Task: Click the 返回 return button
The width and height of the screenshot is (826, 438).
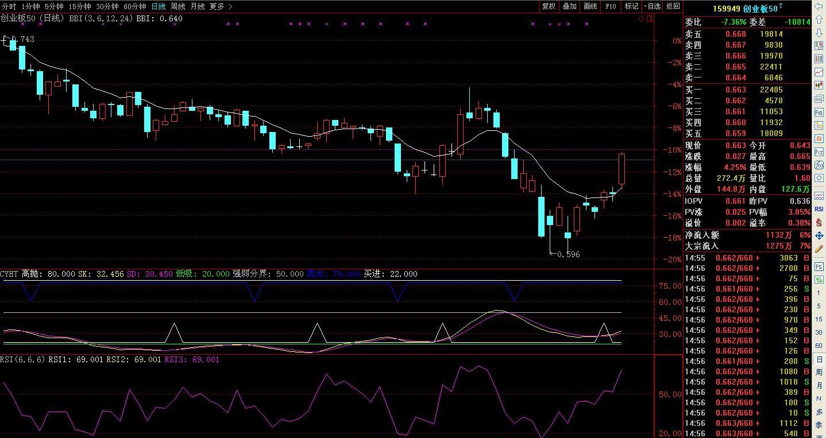Action: (x=673, y=6)
